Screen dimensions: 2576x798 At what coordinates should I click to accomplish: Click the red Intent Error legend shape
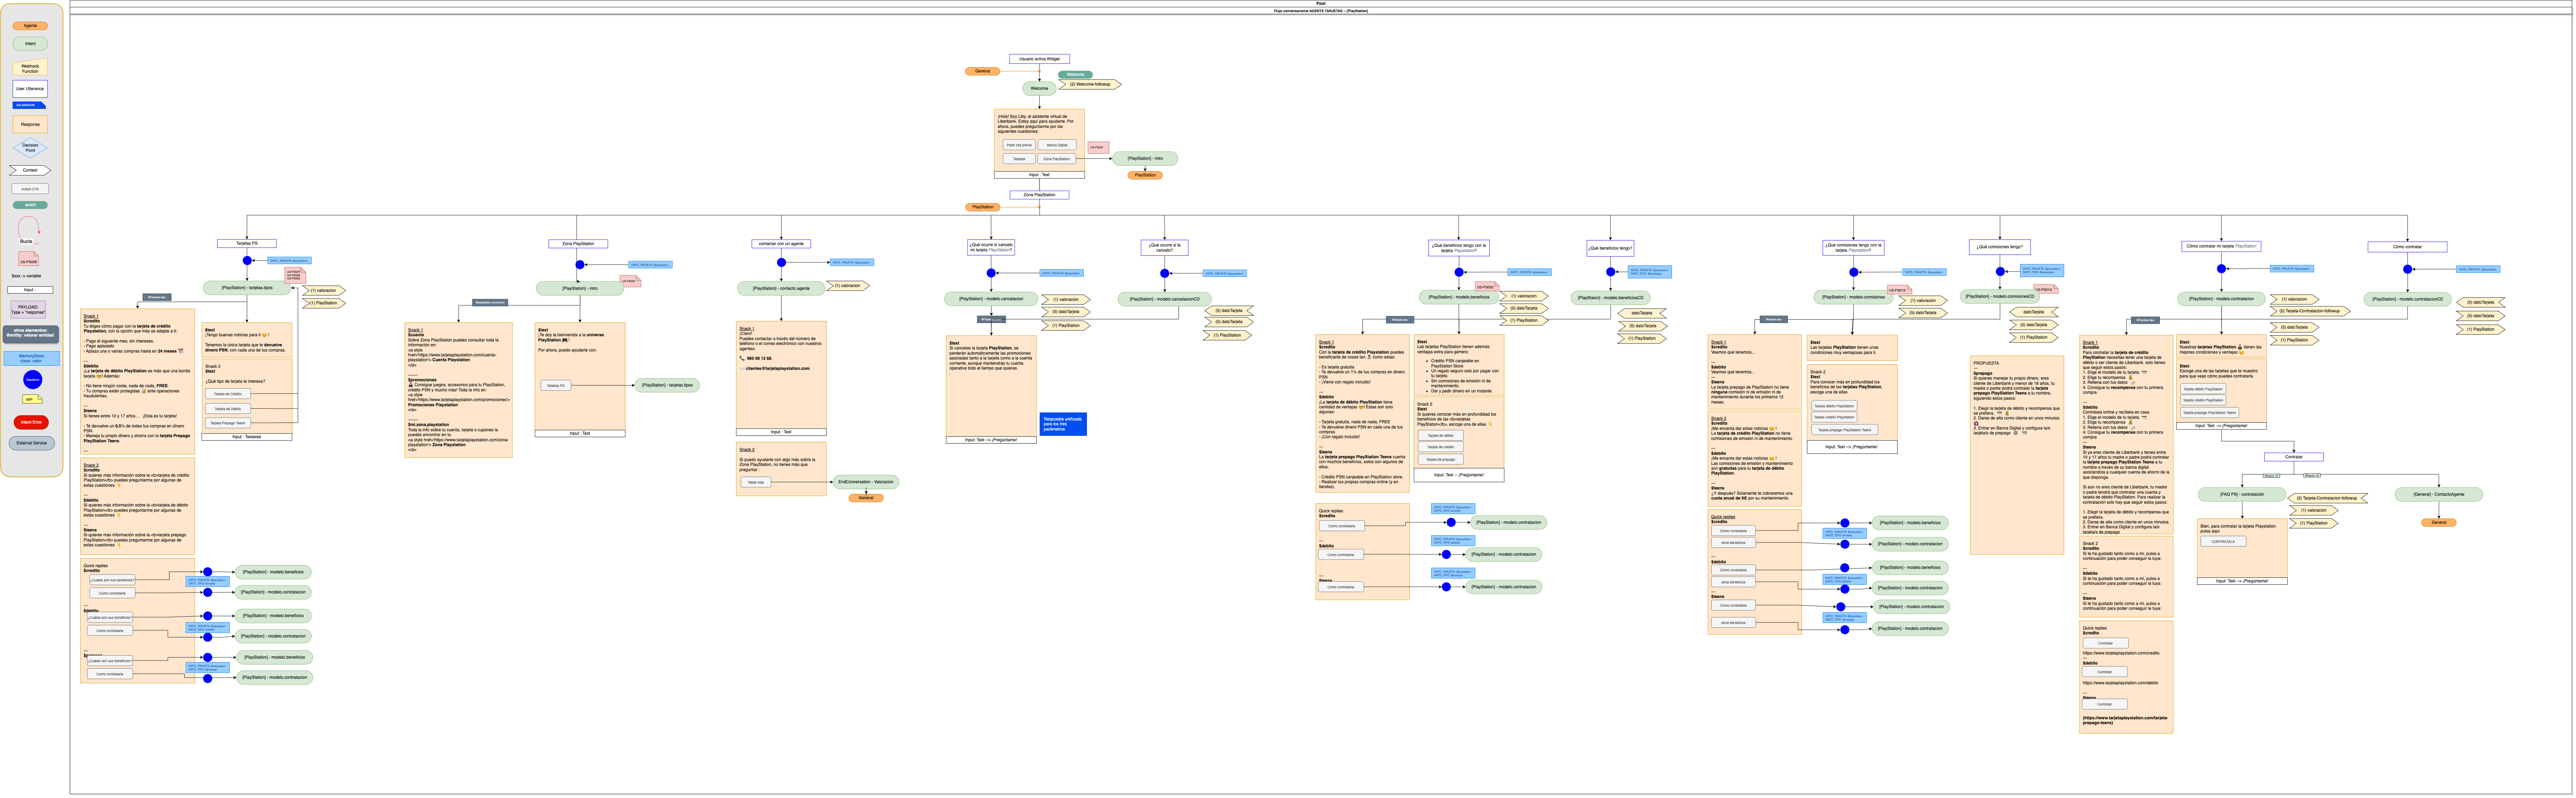[x=31, y=423]
